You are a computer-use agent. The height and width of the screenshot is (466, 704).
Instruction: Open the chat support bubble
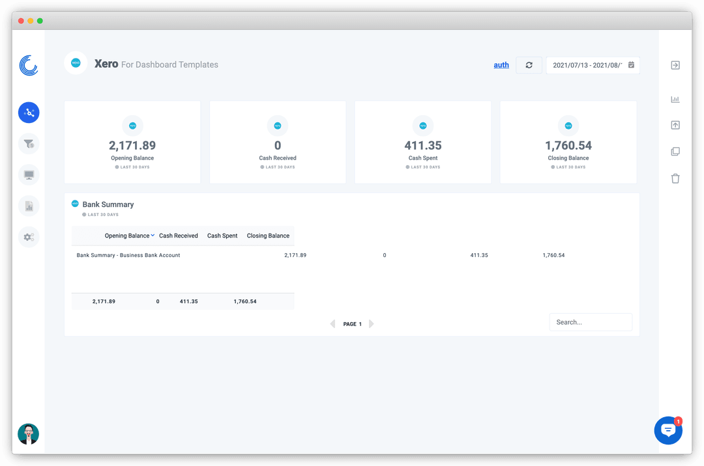[668, 430]
